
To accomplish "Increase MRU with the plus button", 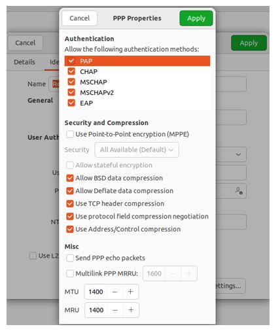I will pyautogui.click(x=131, y=310).
